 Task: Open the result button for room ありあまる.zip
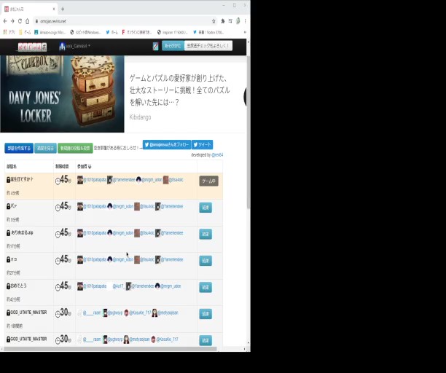pos(206,235)
